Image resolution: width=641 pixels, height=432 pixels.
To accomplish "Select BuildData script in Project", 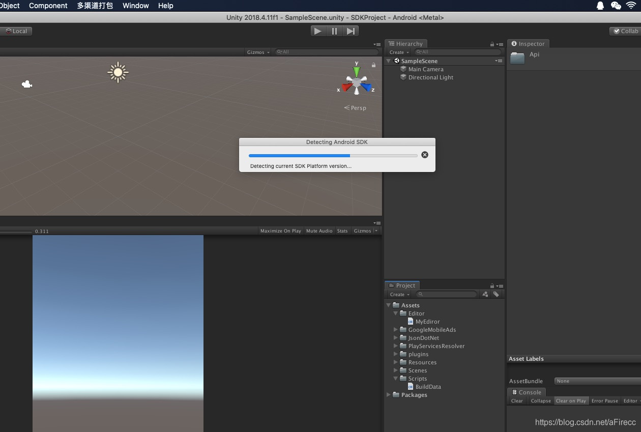I will (428, 387).
